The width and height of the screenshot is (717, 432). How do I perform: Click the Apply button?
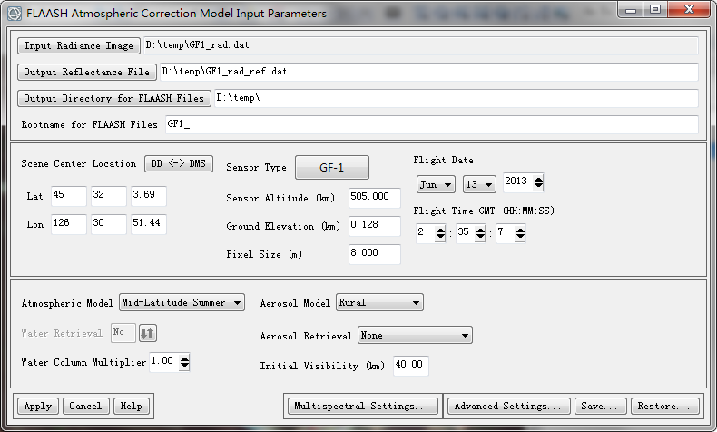(38, 406)
